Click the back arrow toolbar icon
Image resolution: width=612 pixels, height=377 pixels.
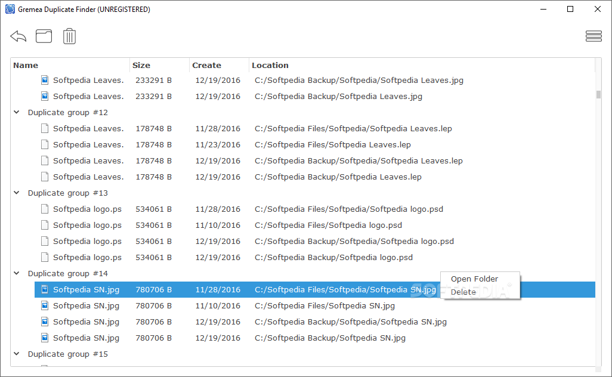(18, 36)
